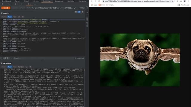Select Repeater sub-tab 7
The height and width of the screenshot is (107, 191).
point(23,4)
